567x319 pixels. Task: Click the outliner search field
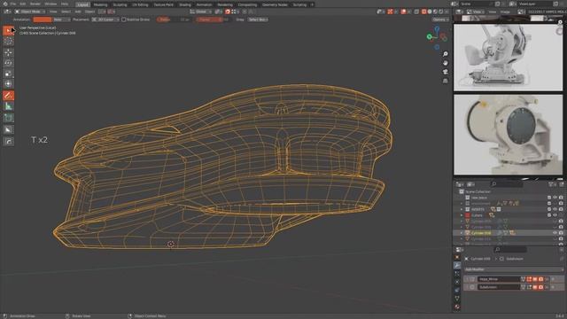(507, 184)
